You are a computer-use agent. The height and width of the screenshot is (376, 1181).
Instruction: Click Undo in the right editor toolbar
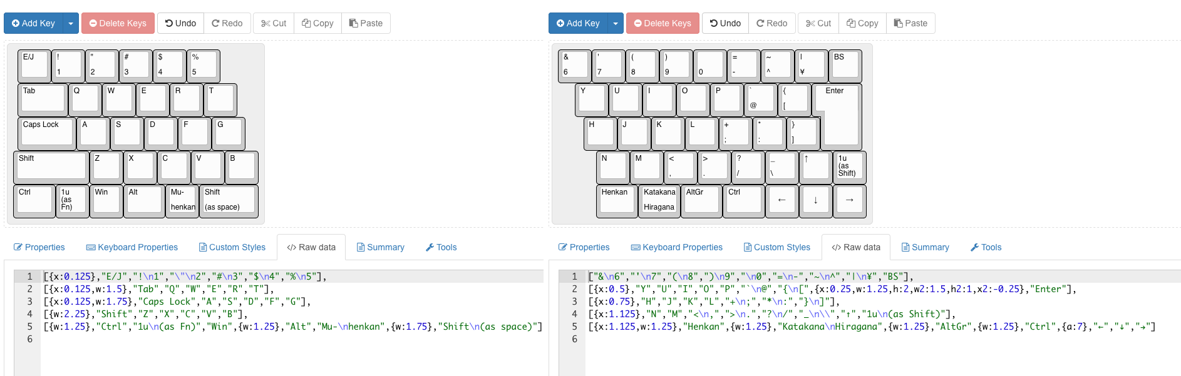[725, 23]
